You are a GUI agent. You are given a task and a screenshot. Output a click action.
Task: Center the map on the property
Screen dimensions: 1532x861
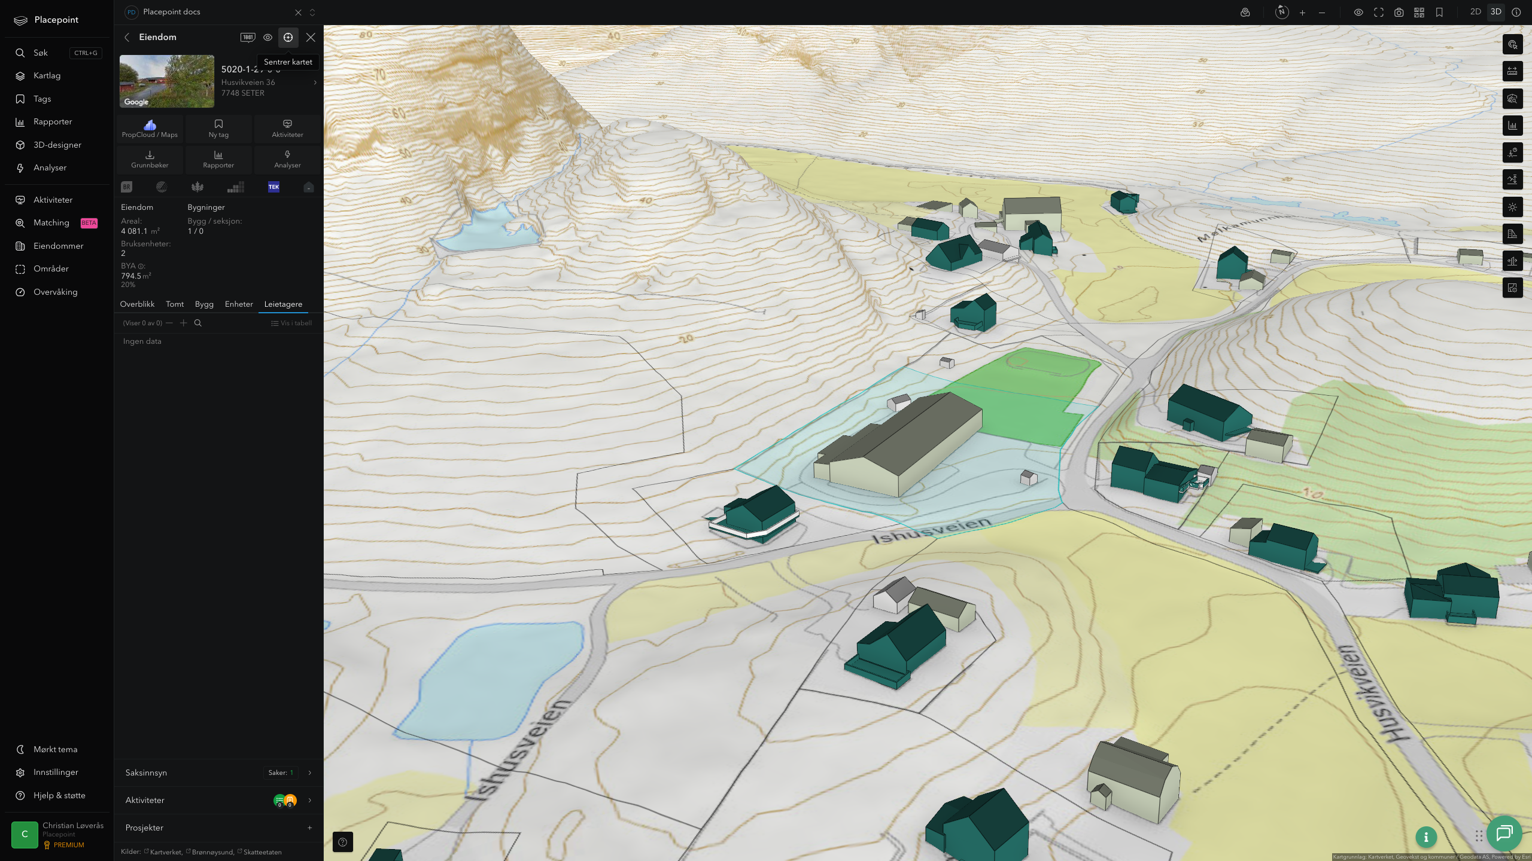coord(288,37)
